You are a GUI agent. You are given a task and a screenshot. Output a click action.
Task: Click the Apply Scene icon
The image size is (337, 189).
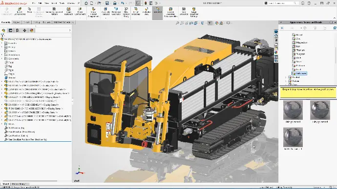click(221, 23)
